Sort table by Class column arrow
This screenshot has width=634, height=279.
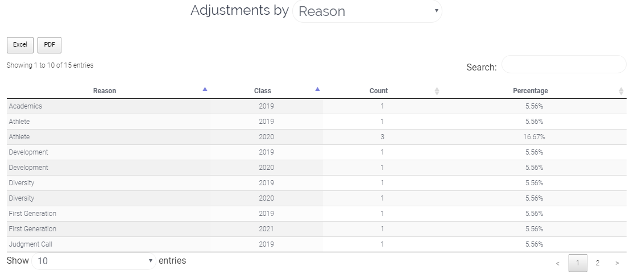pyautogui.click(x=317, y=89)
